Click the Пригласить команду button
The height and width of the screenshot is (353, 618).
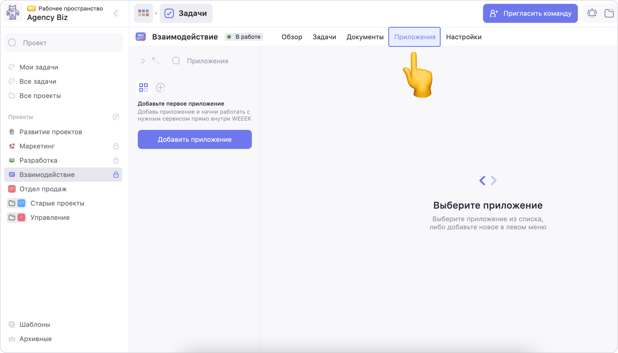pos(530,14)
